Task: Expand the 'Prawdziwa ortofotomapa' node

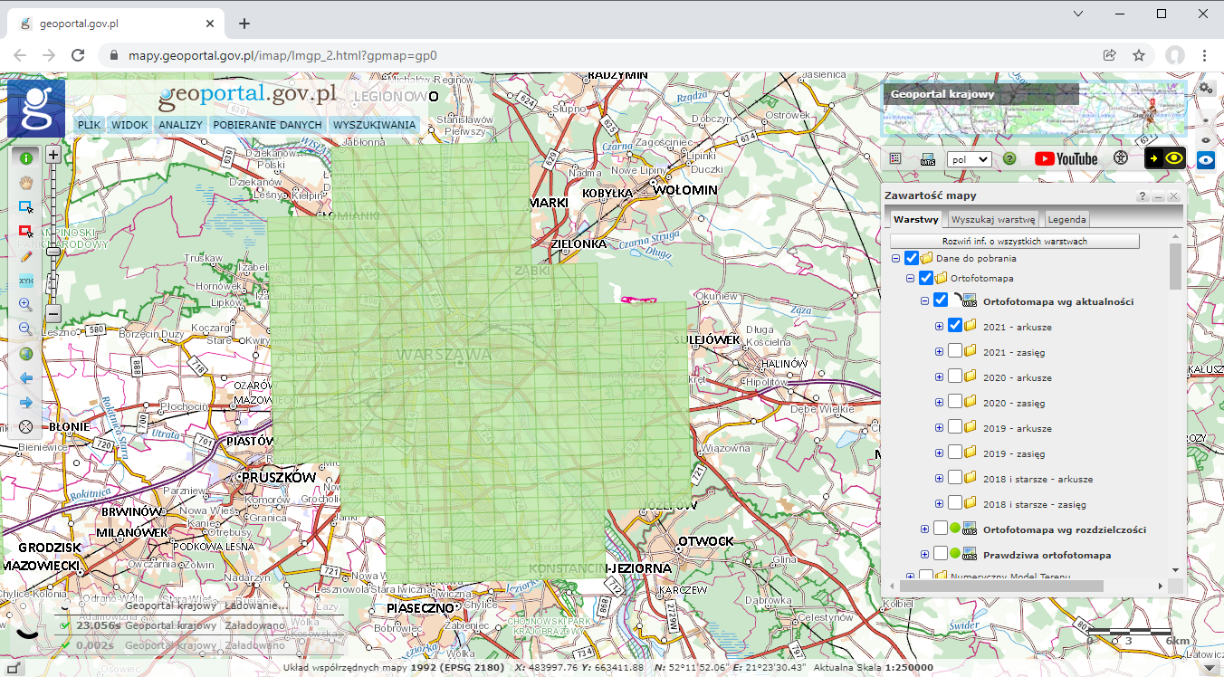Action: [x=924, y=555]
